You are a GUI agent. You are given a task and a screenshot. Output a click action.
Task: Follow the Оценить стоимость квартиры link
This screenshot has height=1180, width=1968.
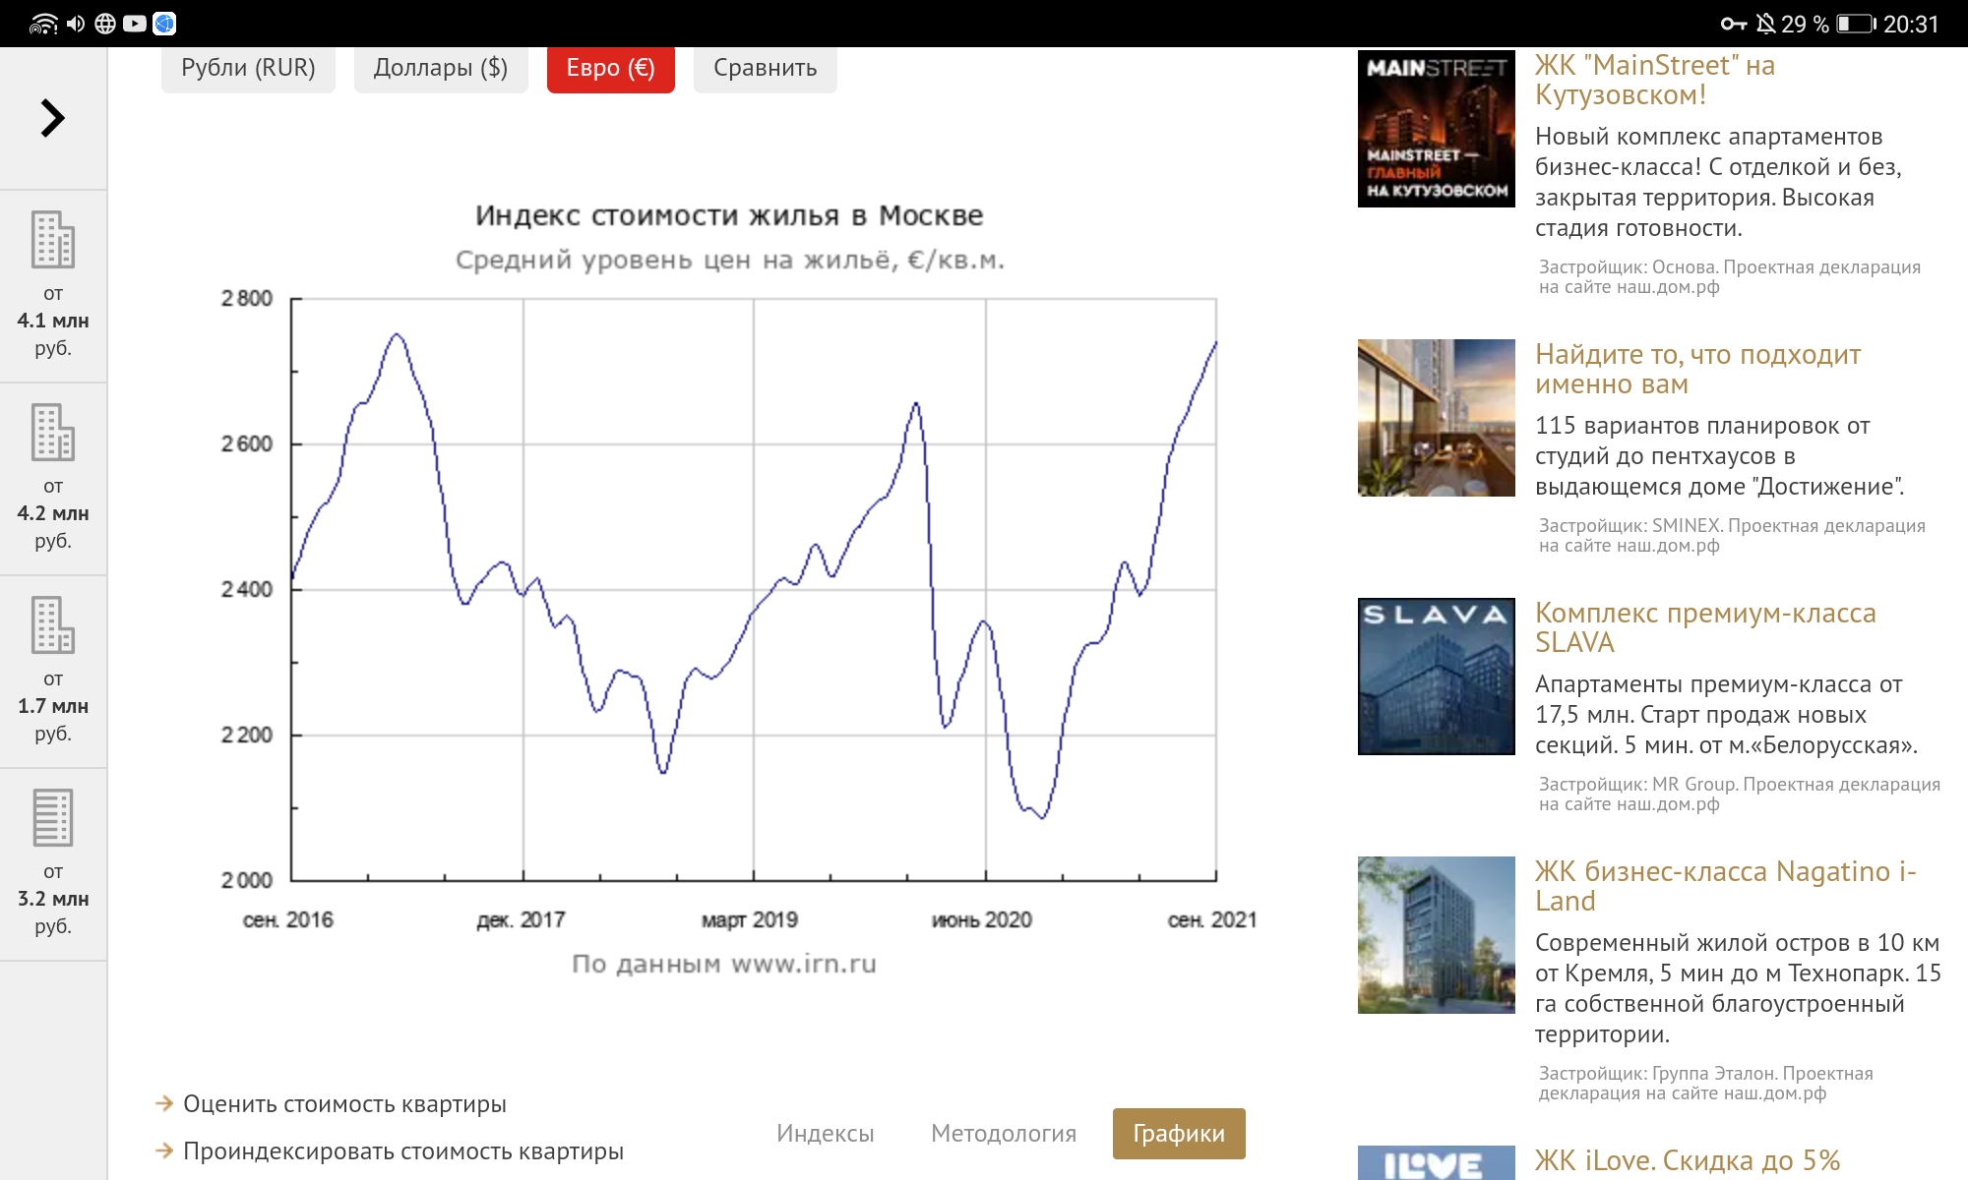[344, 1103]
